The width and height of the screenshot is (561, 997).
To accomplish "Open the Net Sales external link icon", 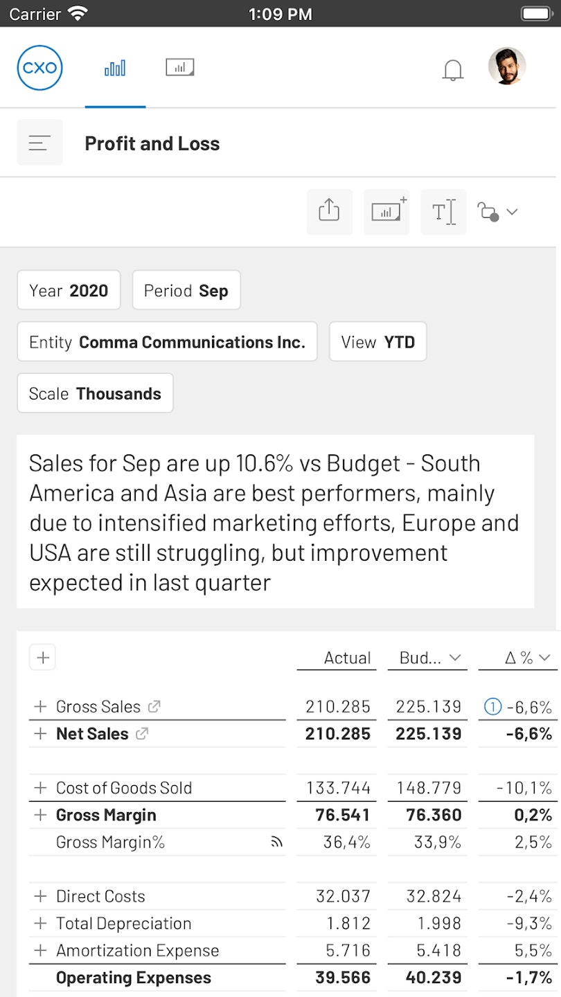I will (x=142, y=734).
